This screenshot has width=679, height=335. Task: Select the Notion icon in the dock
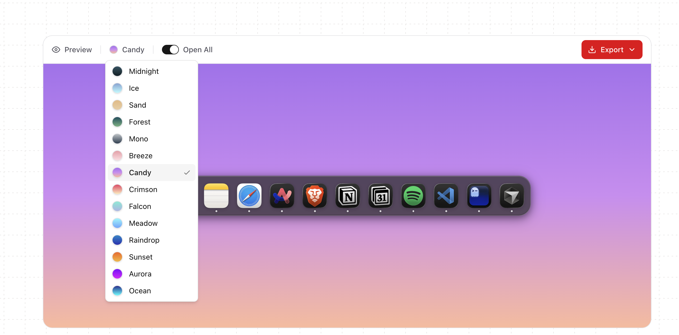(347, 196)
